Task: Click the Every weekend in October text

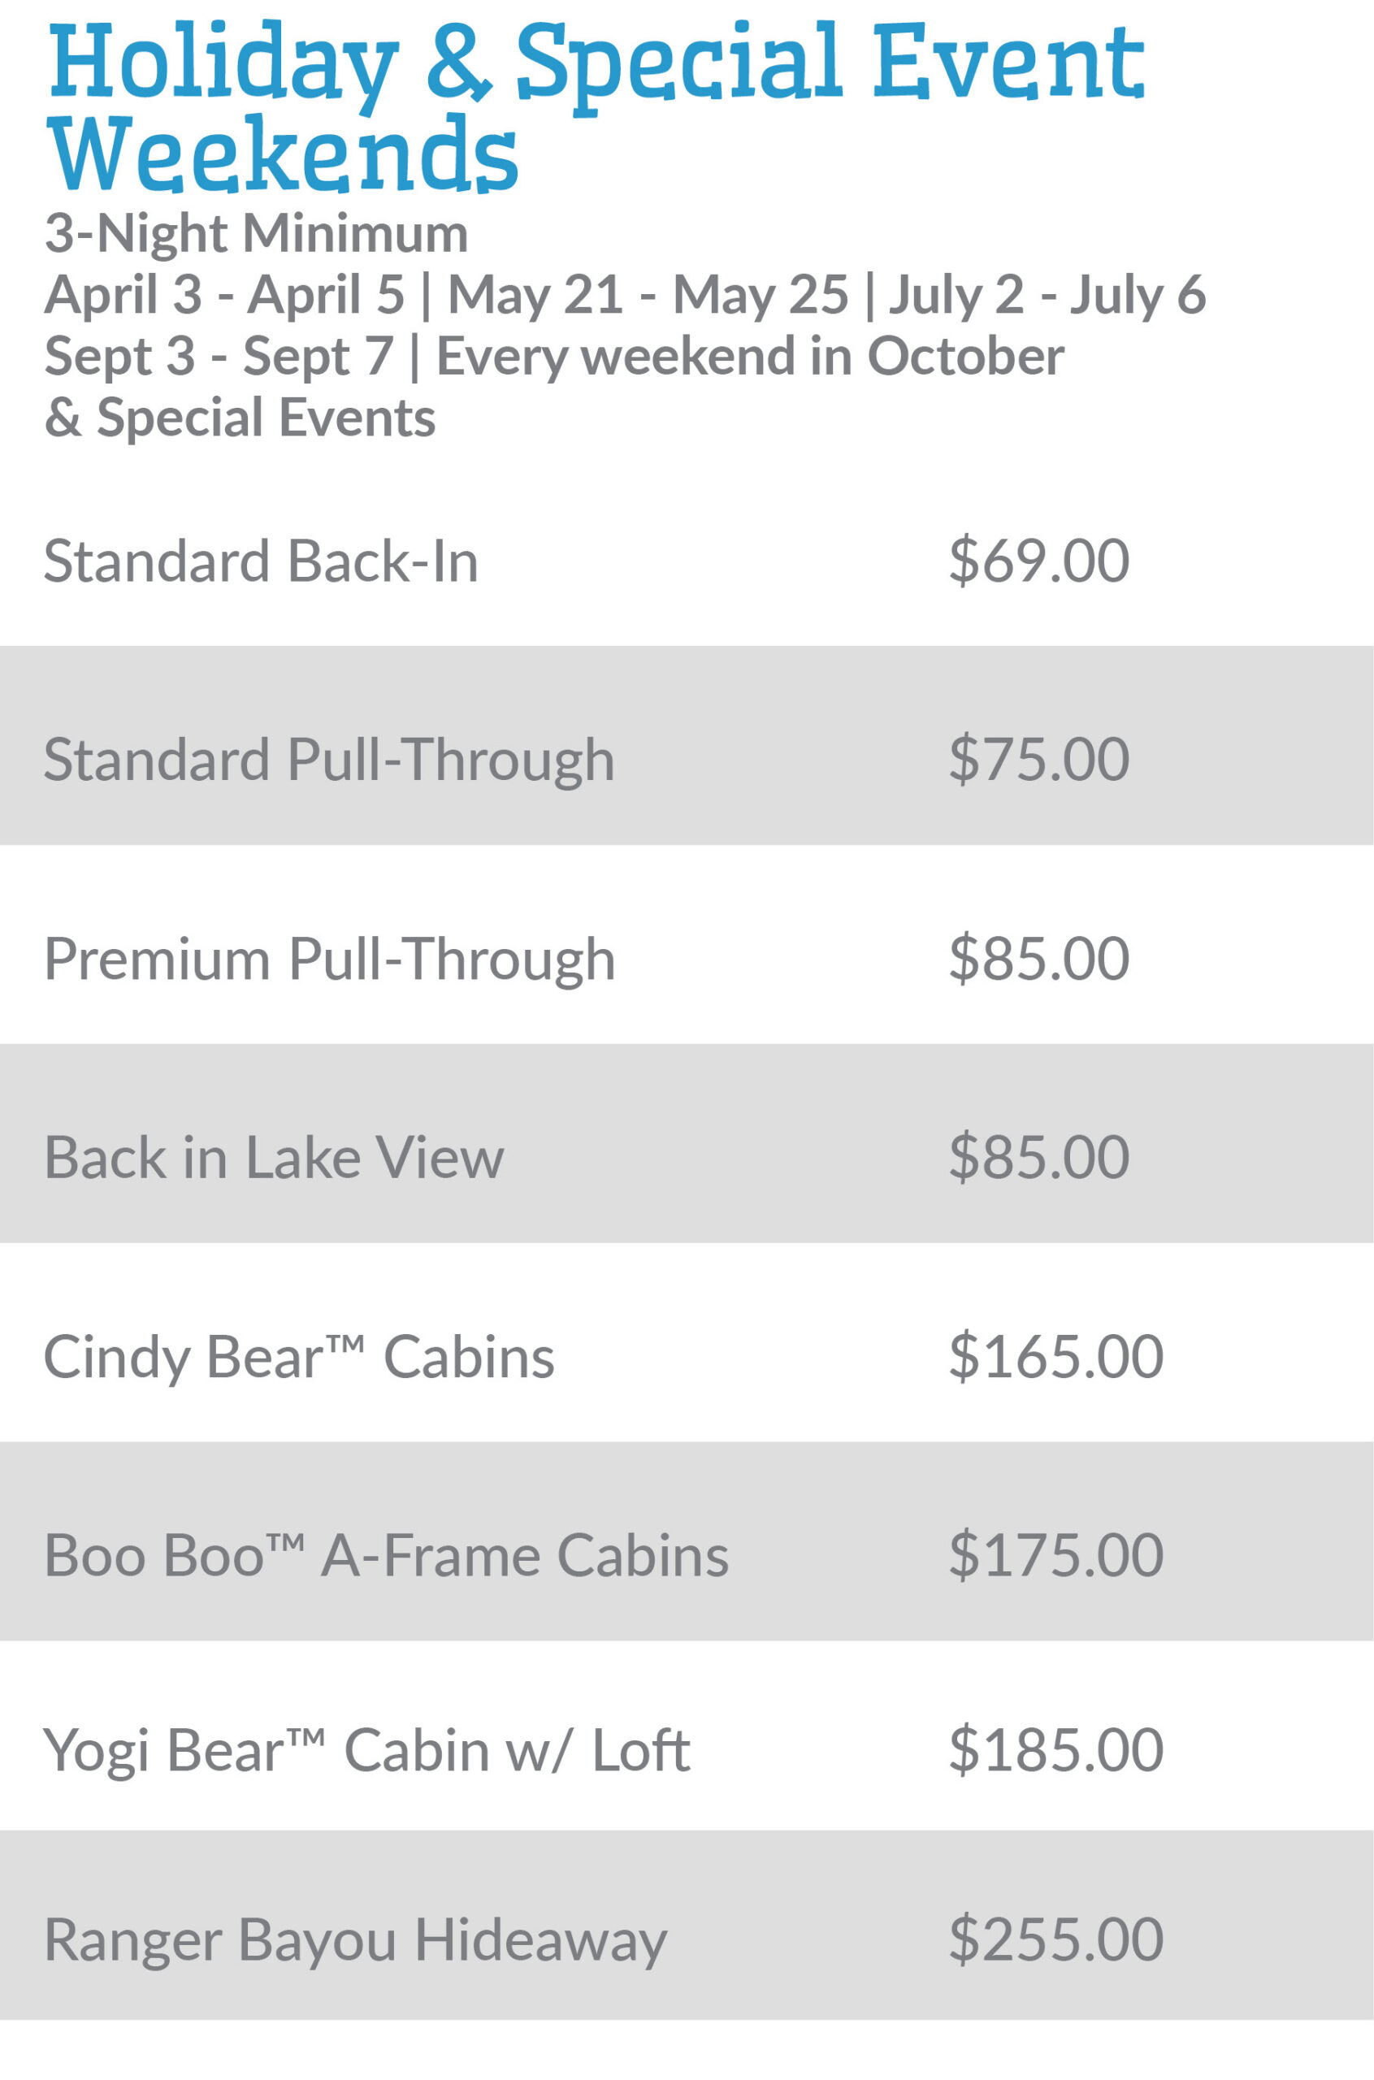Action: (x=750, y=357)
